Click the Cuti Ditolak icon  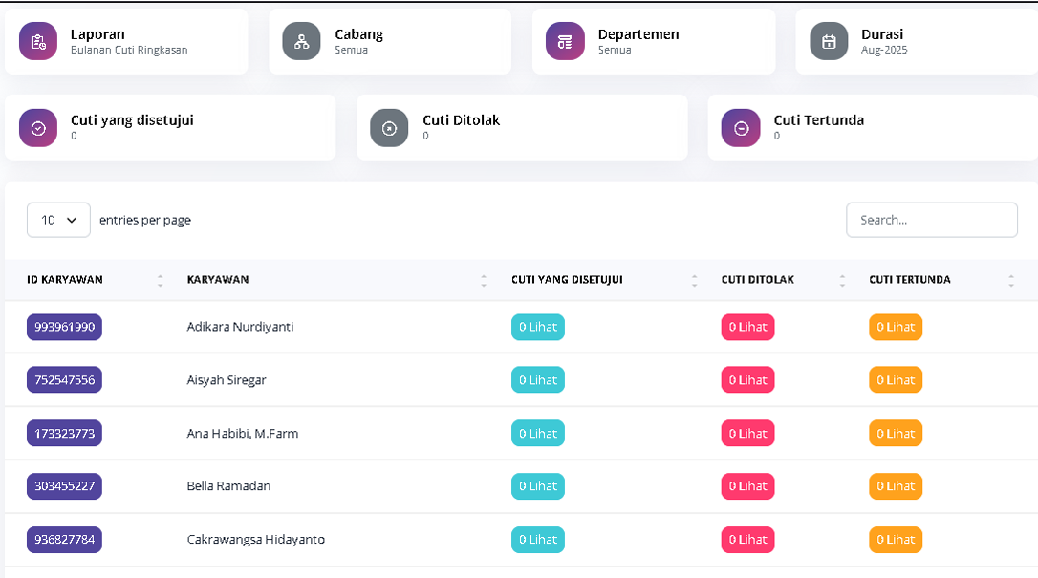click(x=389, y=128)
